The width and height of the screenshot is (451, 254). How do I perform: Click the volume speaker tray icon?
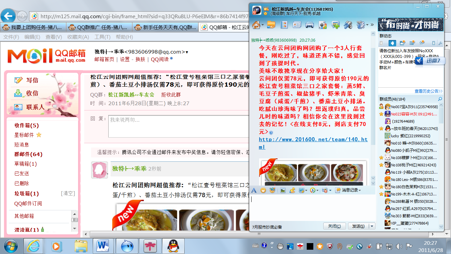pos(399,246)
